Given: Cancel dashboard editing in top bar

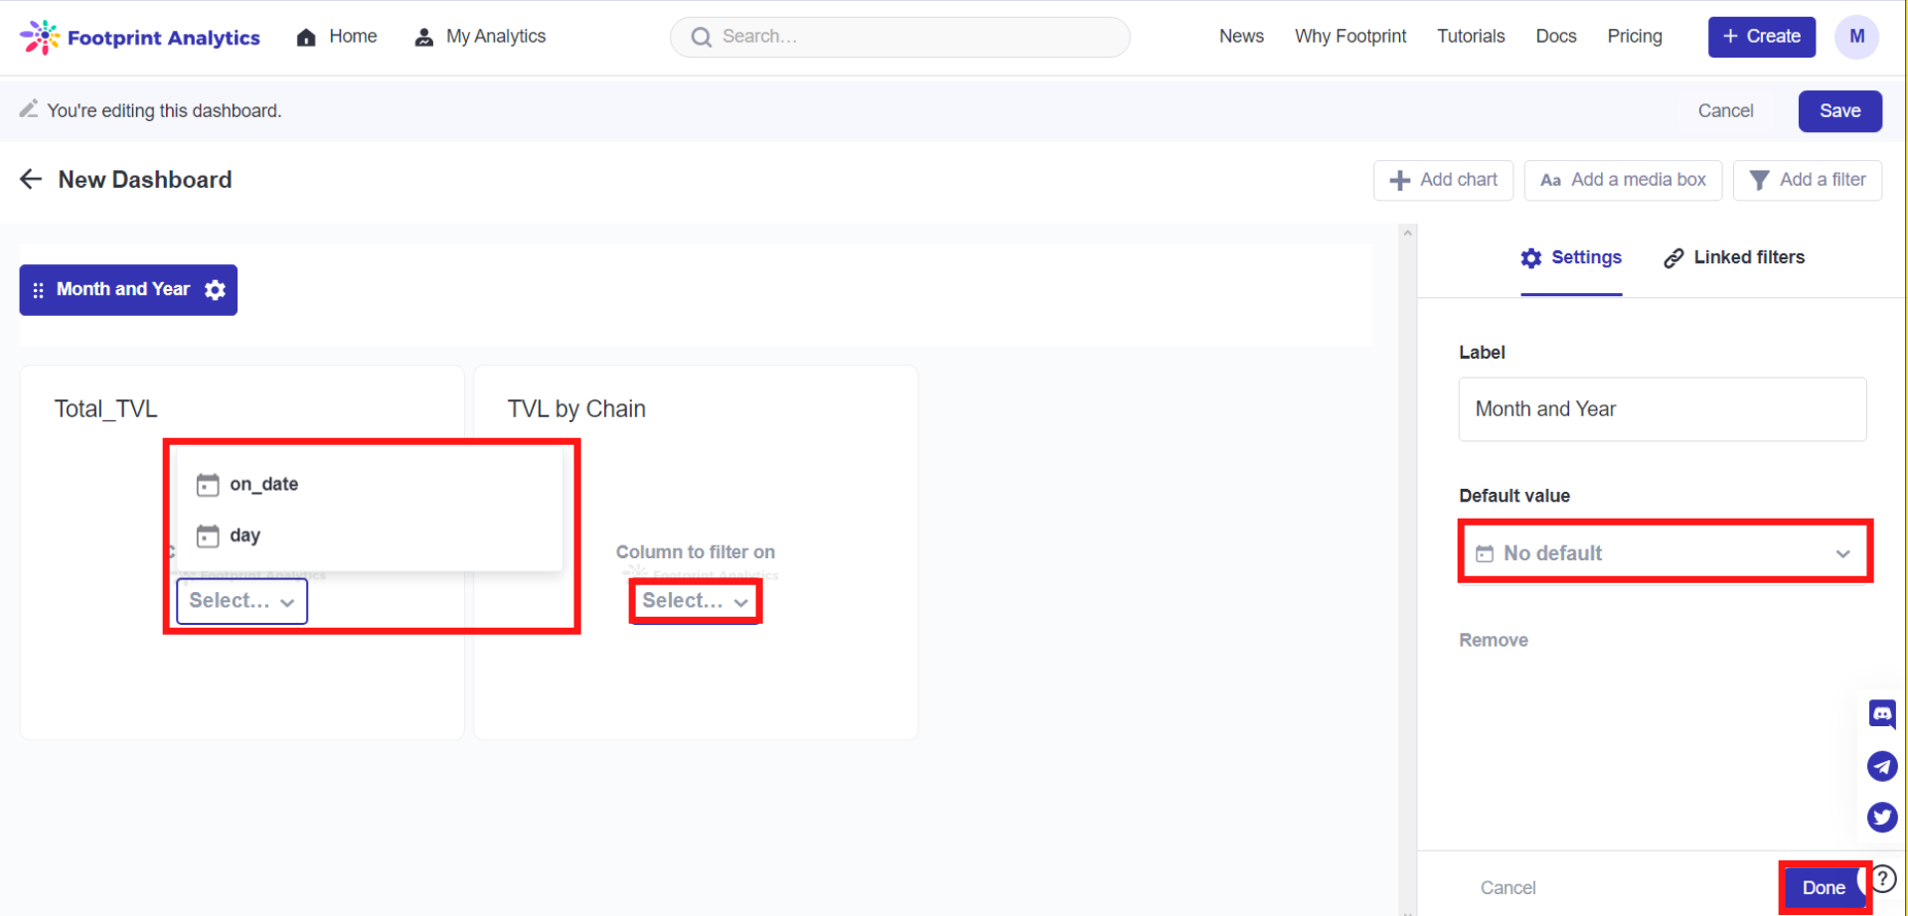Looking at the screenshot, I should coord(1725,111).
